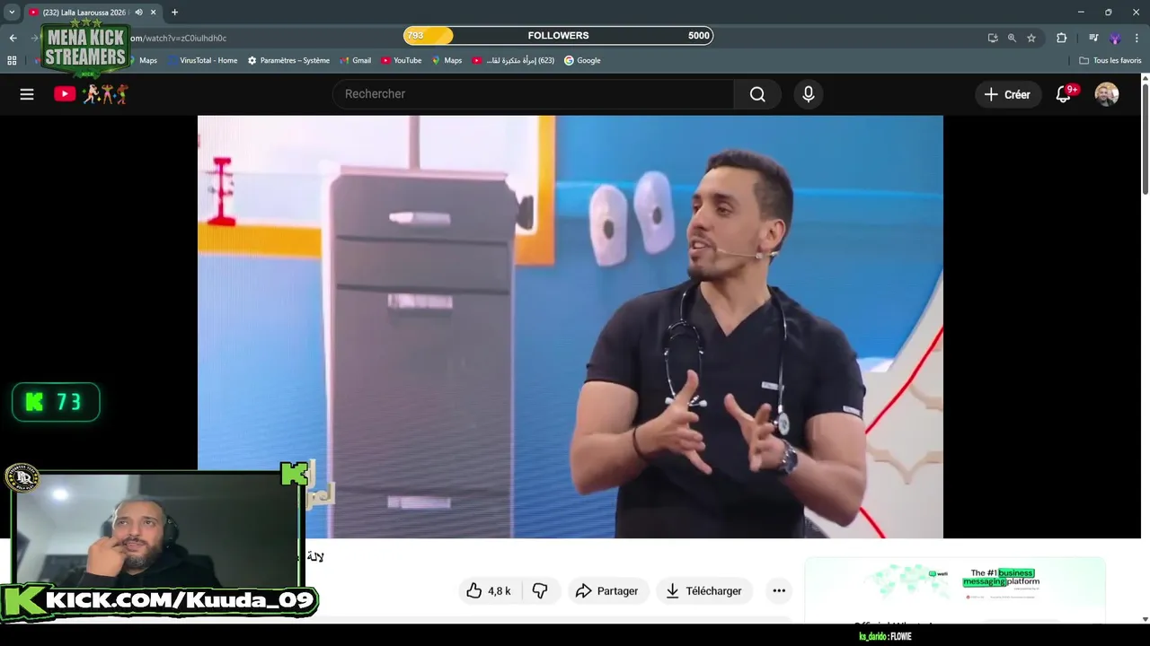The height and width of the screenshot is (646, 1150).
Task: Click the Partager share button
Action: coord(607,590)
